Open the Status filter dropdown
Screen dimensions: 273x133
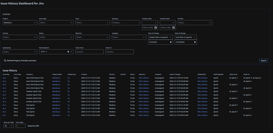(56, 37)
